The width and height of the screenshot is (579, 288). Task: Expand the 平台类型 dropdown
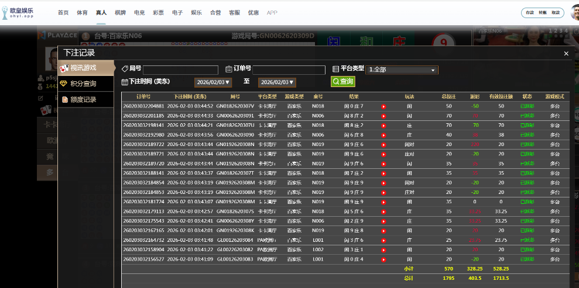point(402,70)
